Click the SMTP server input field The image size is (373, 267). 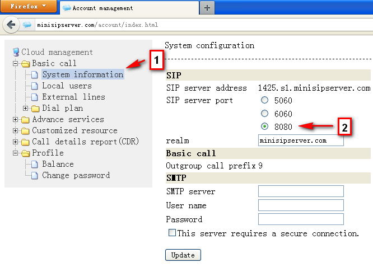tap(301, 191)
